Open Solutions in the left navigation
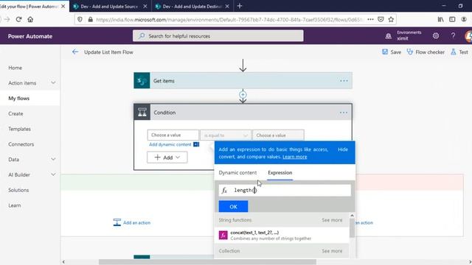The height and width of the screenshot is (265, 472). coord(18,190)
